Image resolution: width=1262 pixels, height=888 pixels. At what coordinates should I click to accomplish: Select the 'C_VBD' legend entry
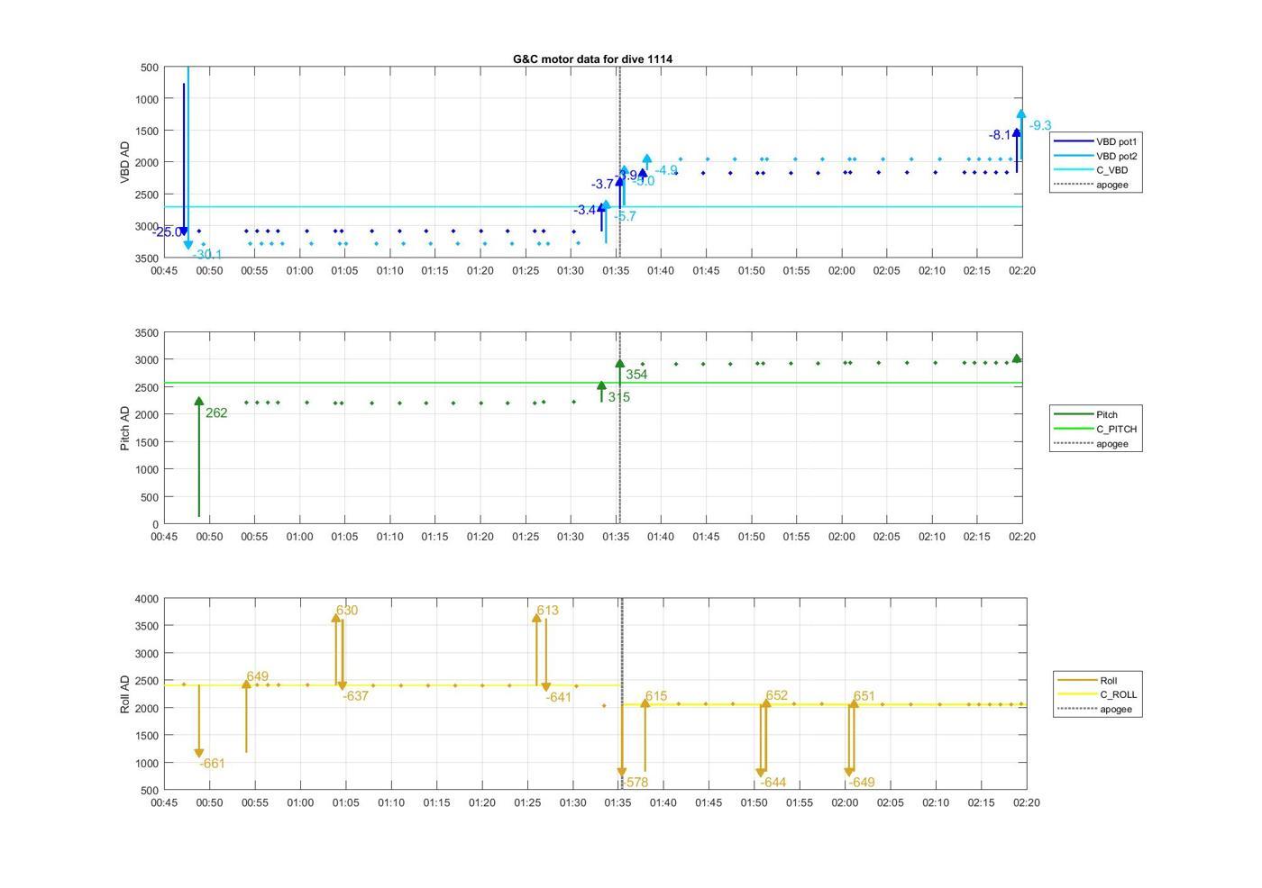pyautogui.click(x=1091, y=170)
